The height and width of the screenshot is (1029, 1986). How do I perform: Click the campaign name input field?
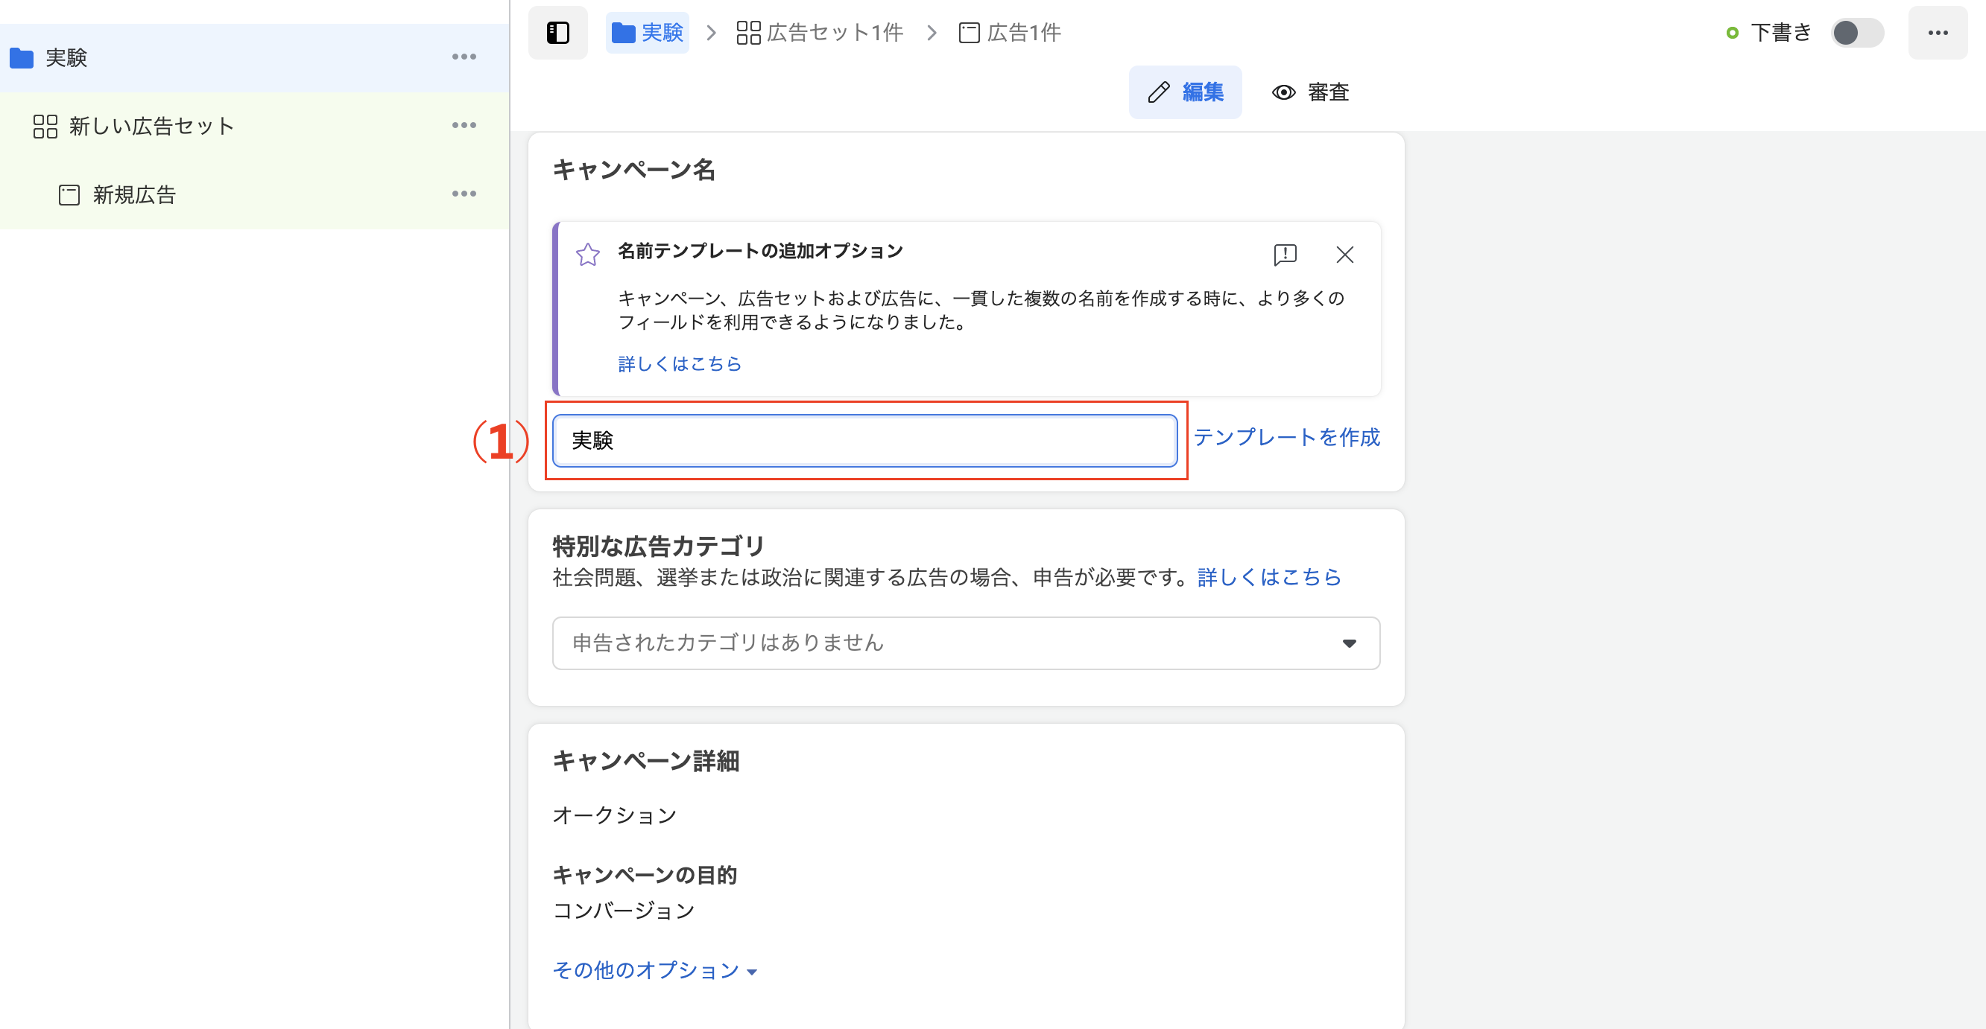[x=864, y=441]
